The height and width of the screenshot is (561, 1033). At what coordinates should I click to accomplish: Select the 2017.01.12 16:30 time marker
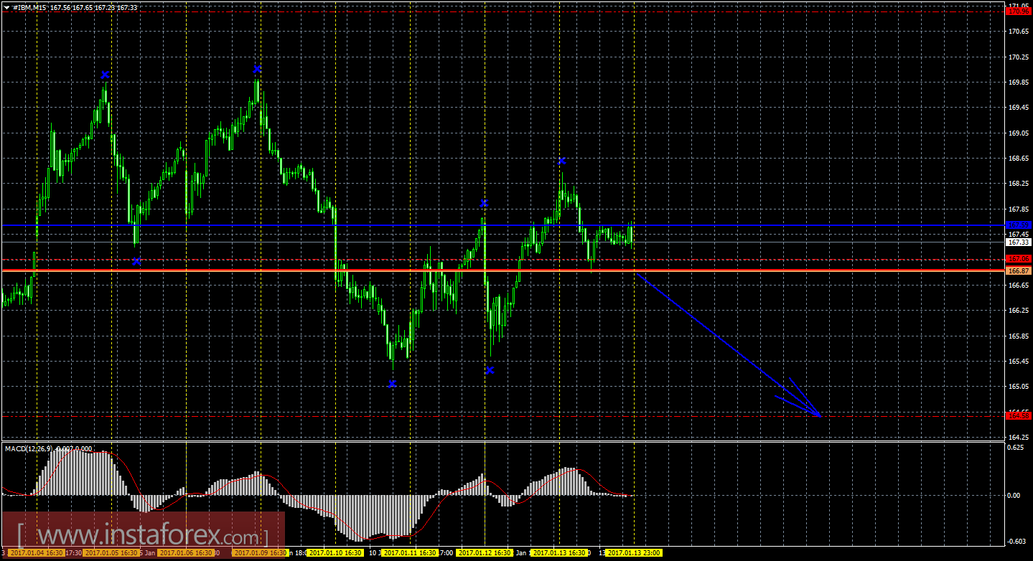click(485, 553)
